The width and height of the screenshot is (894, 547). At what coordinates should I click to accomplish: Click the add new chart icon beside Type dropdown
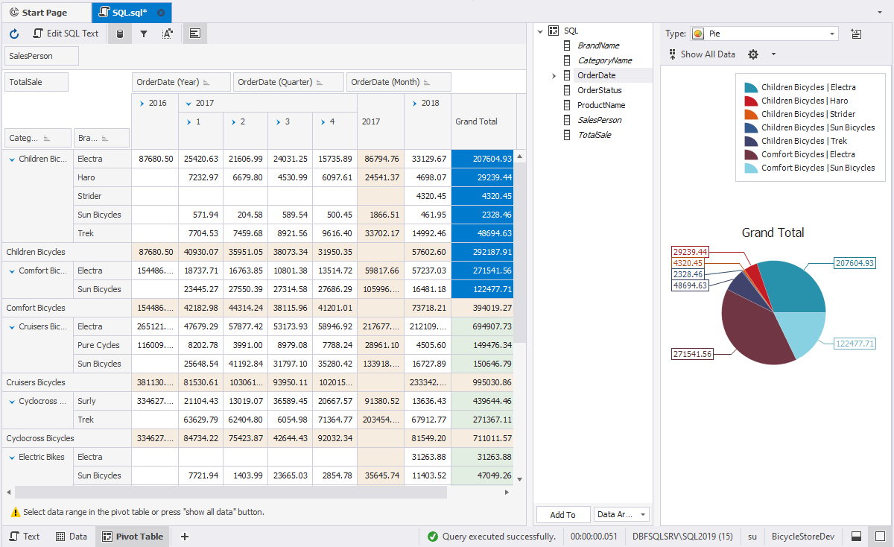[x=855, y=34]
